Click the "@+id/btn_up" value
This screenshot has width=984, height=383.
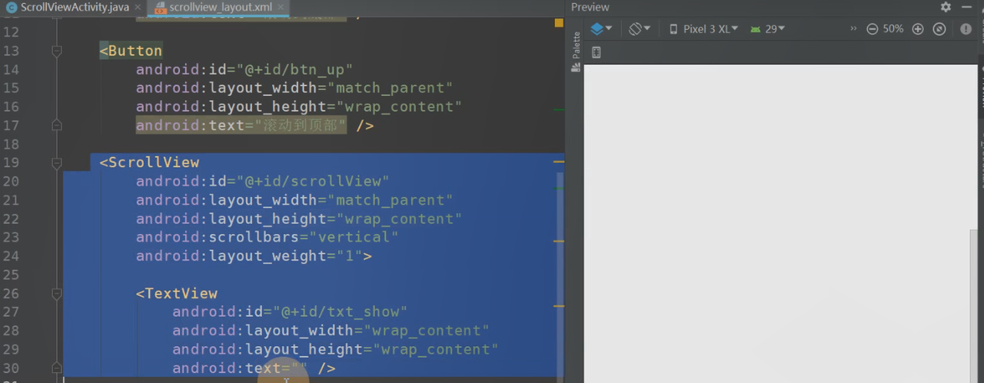coord(295,70)
